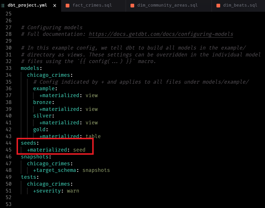The height and width of the screenshot is (208, 265).
Task: Click the 'tests' key on line 49
Action: point(29,177)
